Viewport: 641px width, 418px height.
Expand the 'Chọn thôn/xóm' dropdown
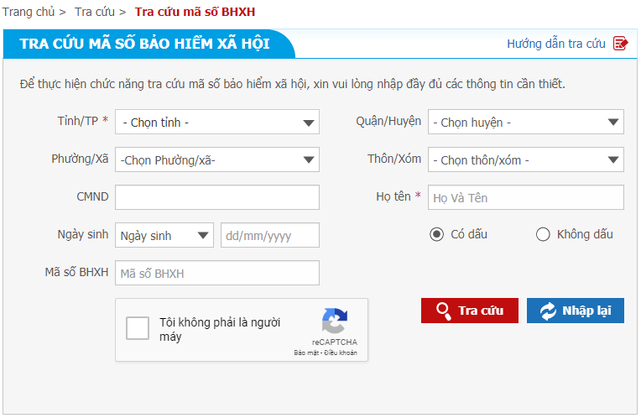(x=526, y=159)
